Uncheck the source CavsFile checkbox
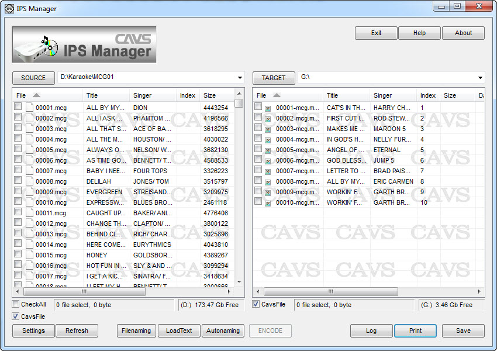The image size is (497, 351). coord(16,316)
